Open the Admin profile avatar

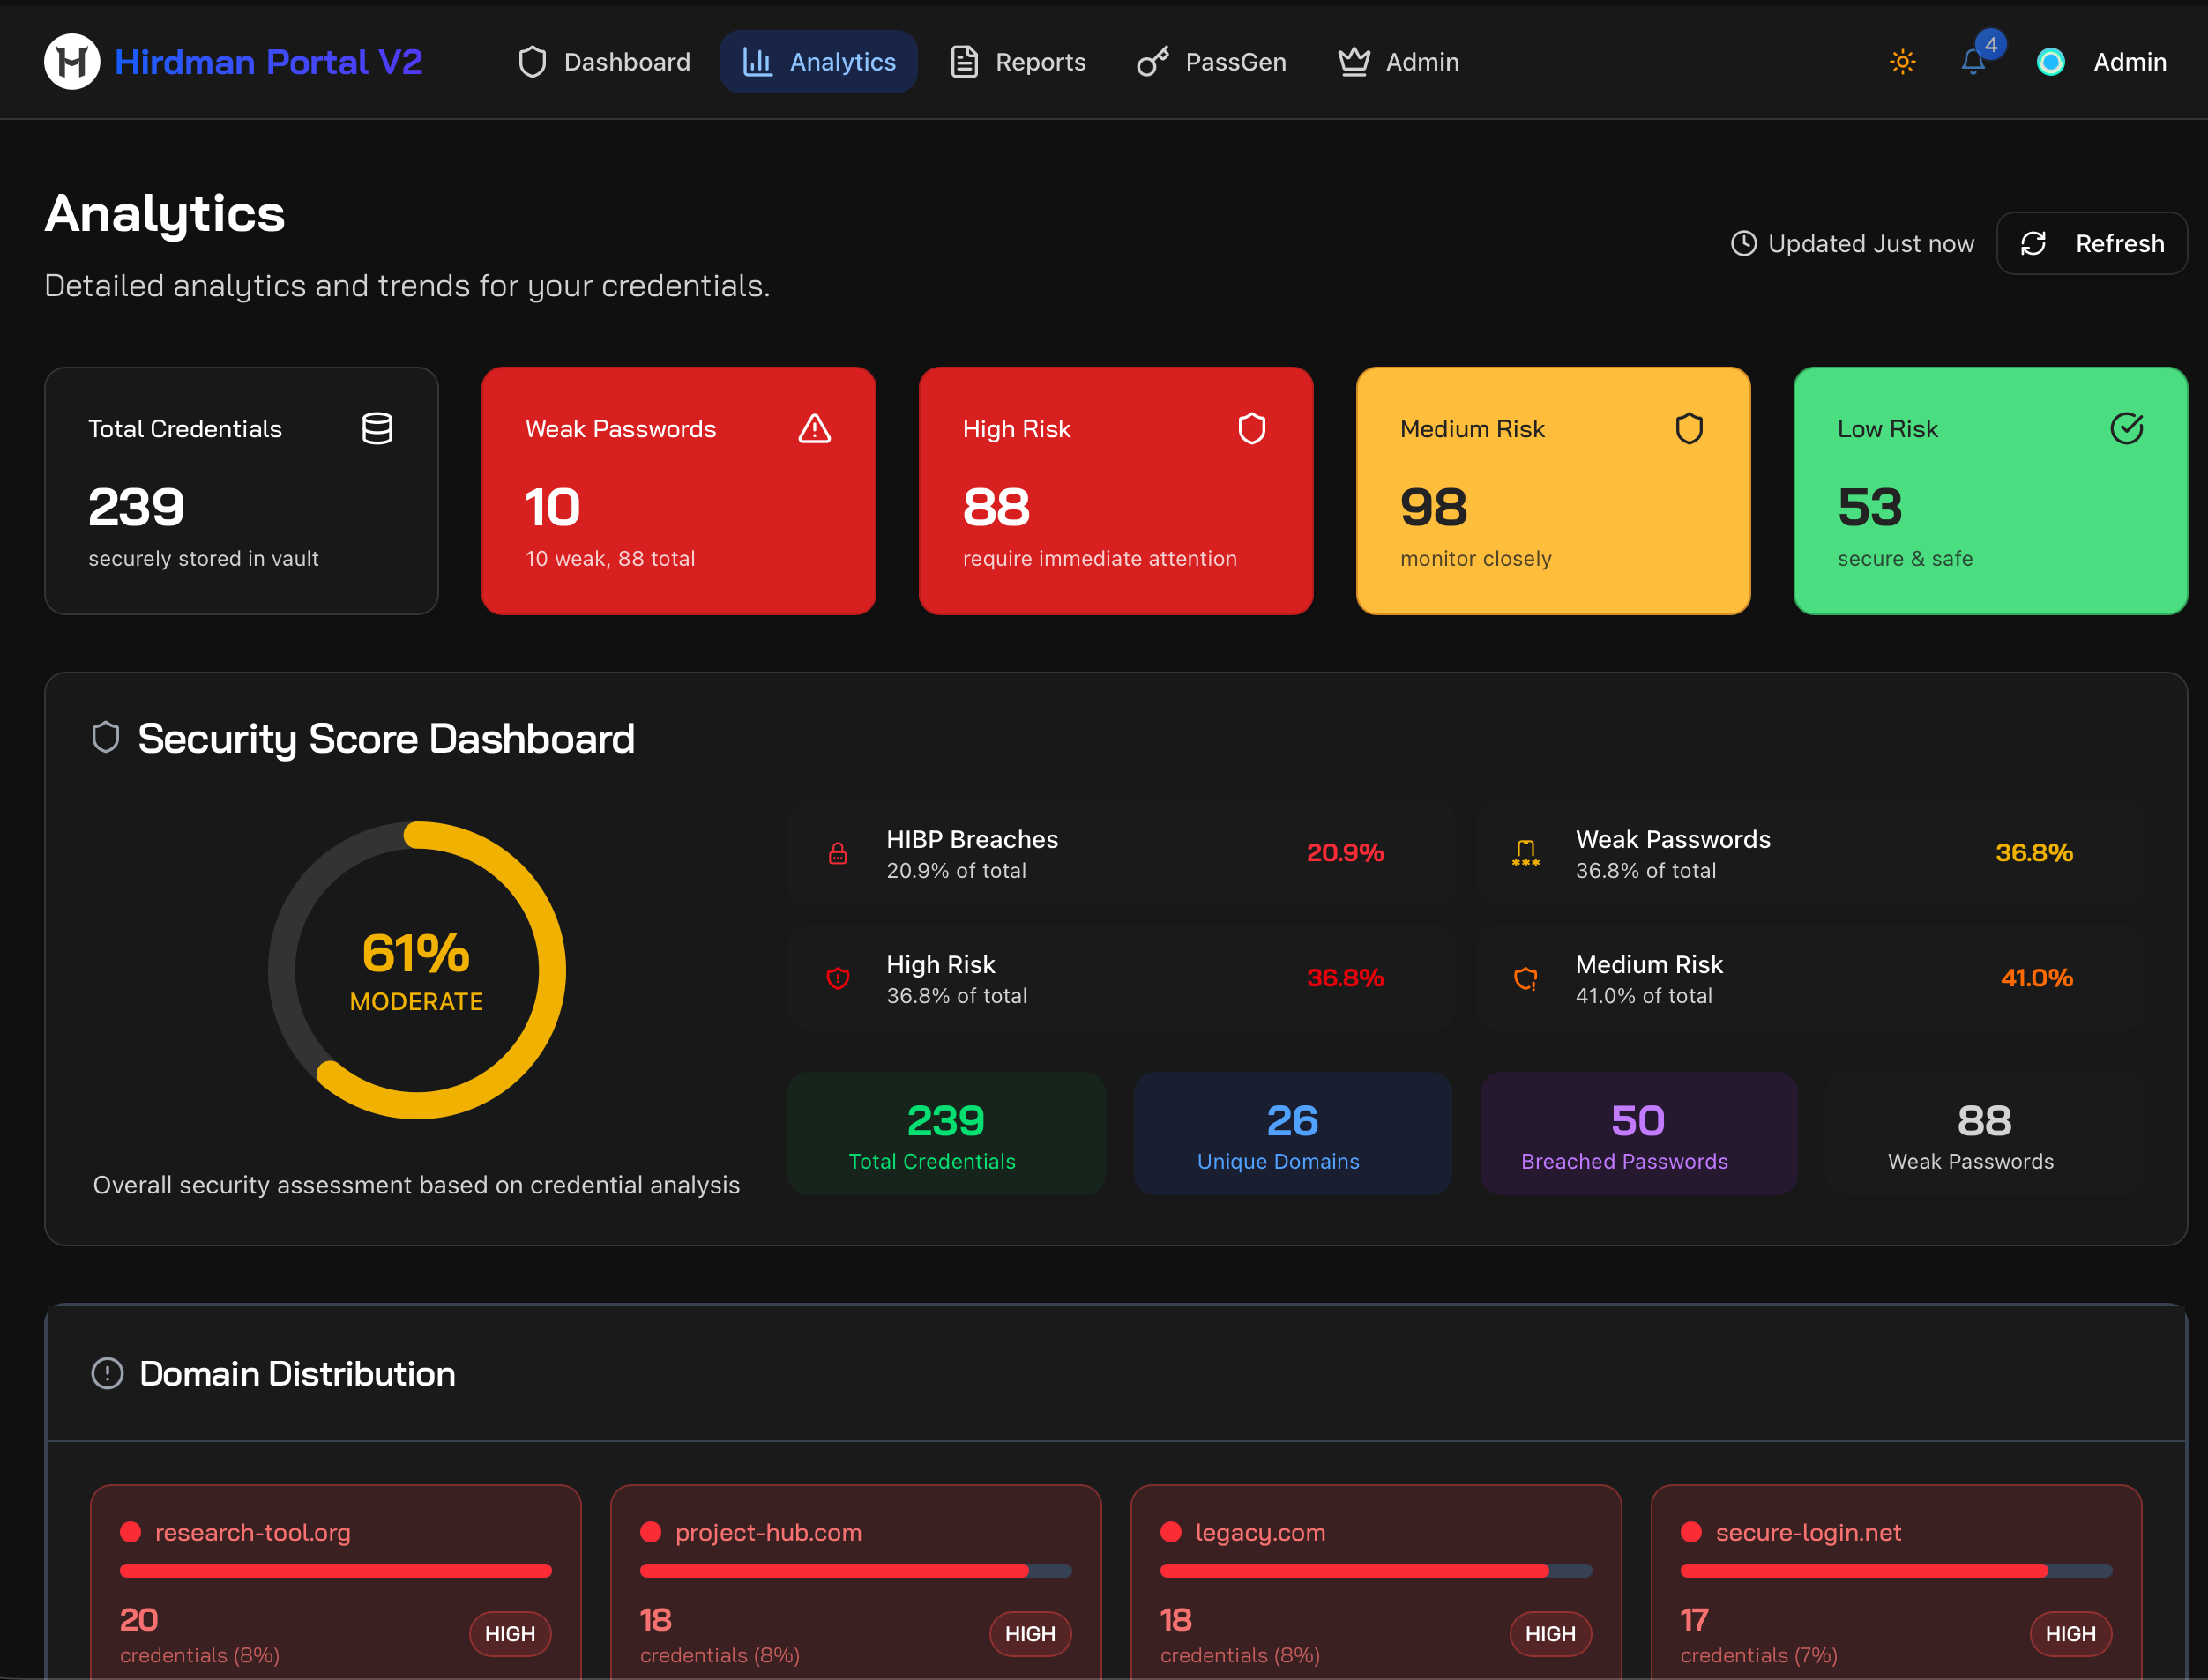[2052, 61]
